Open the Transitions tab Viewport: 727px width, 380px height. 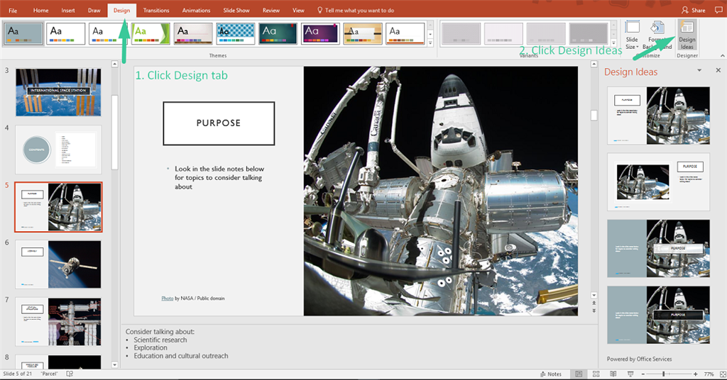click(x=156, y=10)
